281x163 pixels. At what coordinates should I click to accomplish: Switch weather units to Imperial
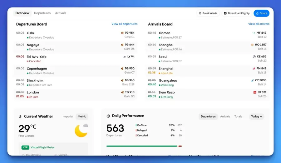(68, 116)
